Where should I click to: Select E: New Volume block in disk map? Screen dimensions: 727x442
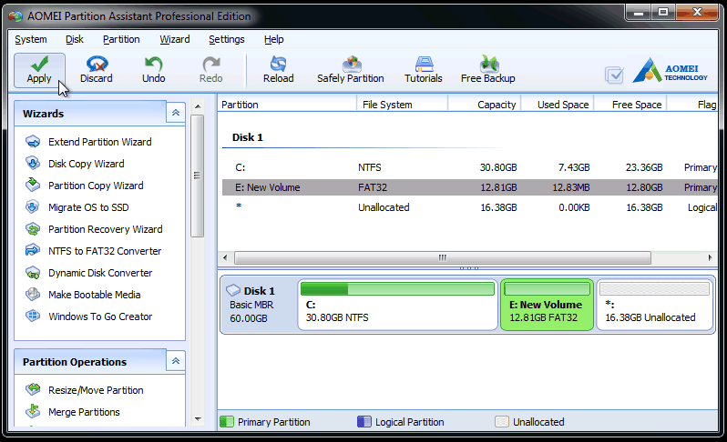tap(547, 305)
